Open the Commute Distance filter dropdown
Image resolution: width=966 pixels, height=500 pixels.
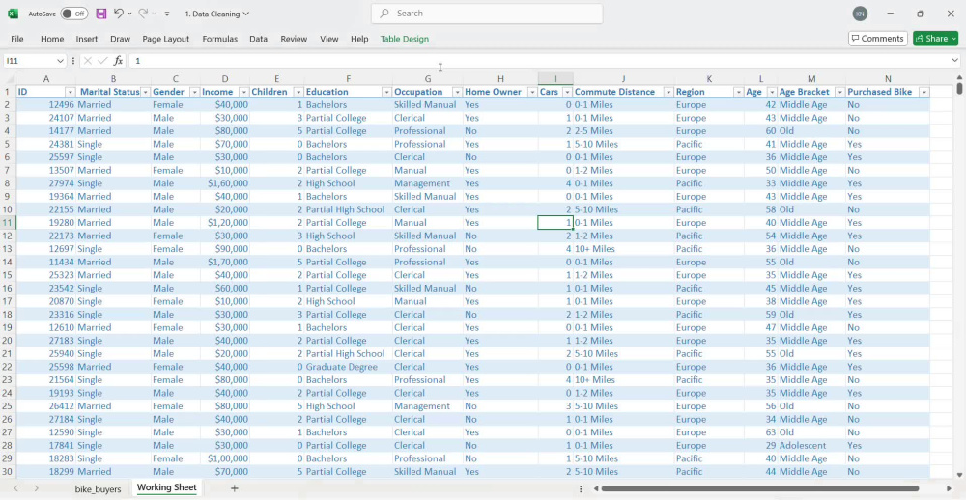668,92
